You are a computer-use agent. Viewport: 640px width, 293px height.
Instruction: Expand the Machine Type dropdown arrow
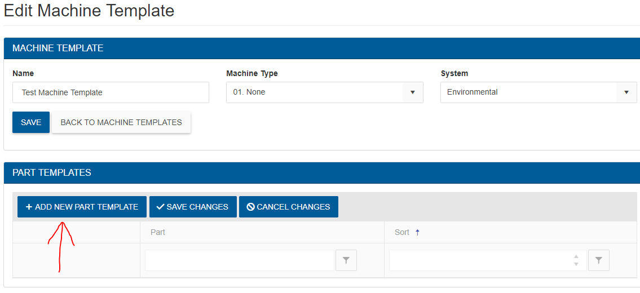(412, 92)
